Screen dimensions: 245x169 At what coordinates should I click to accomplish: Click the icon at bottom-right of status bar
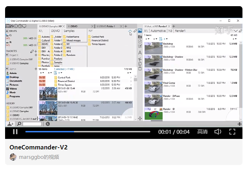pyautogui.click(x=240, y=124)
